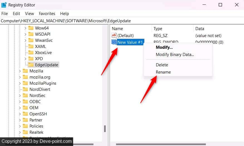The height and width of the screenshot is (146, 244).
Task: Click the Mozilla folder icon
Action: tap(25, 71)
